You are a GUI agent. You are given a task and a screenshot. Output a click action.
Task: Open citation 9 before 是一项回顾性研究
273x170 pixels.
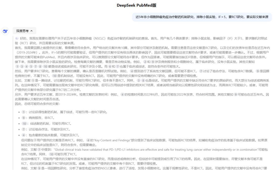coord(39,168)
